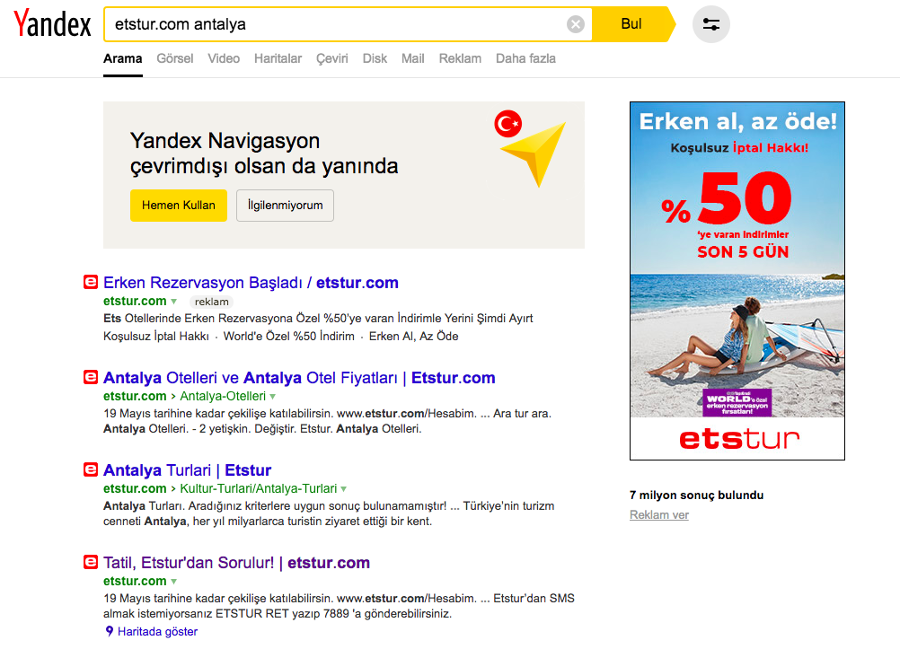This screenshot has width=900, height=649.
Task: Click Etstur favicon beside Antalya Otelleri result
Action: tap(91, 377)
